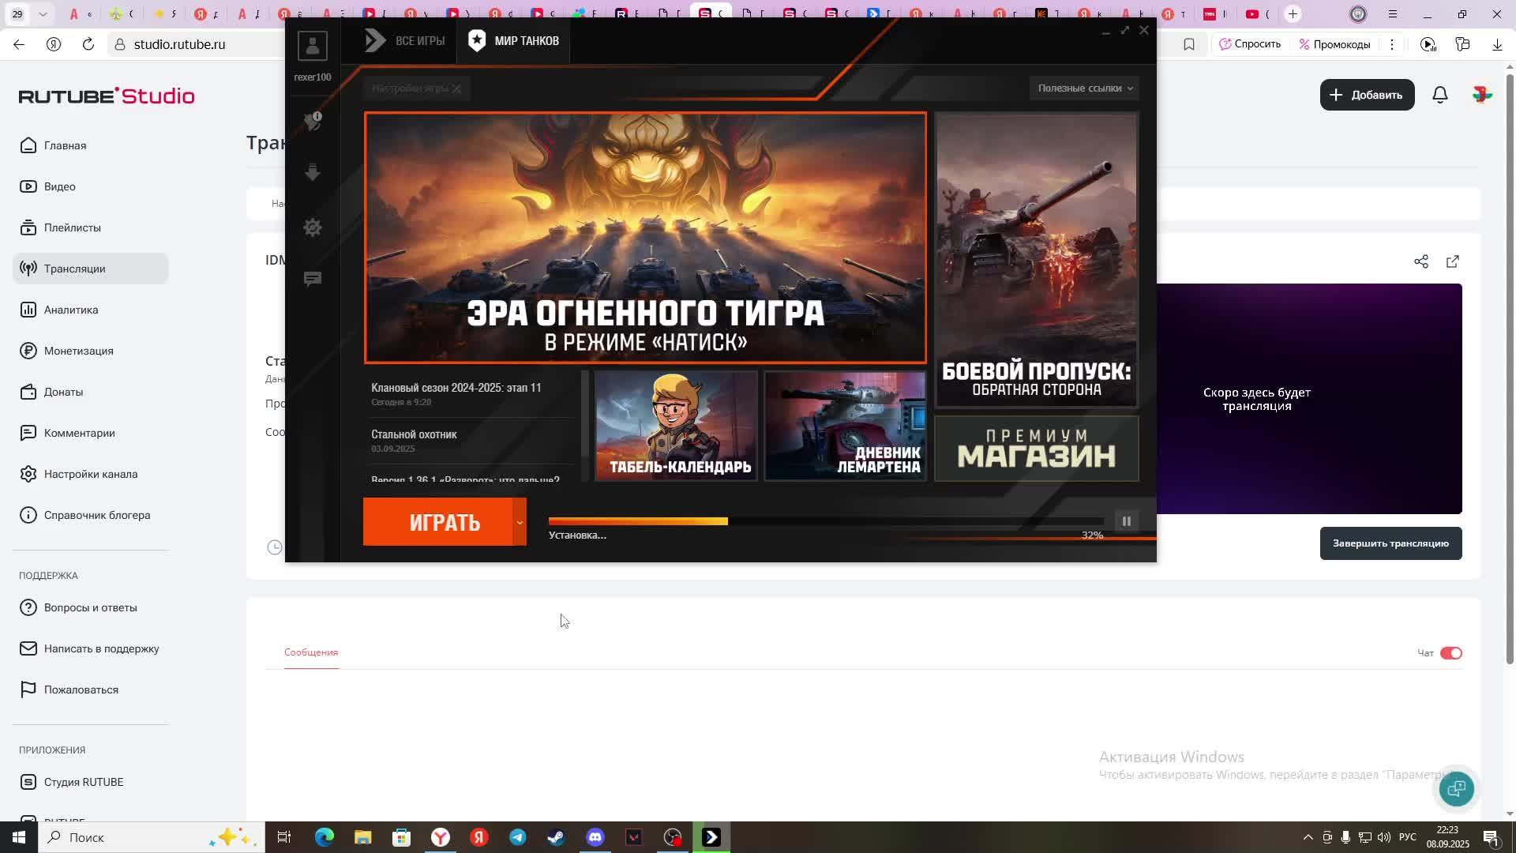Open the launcher settings gear icon

[x=313, y=227]
